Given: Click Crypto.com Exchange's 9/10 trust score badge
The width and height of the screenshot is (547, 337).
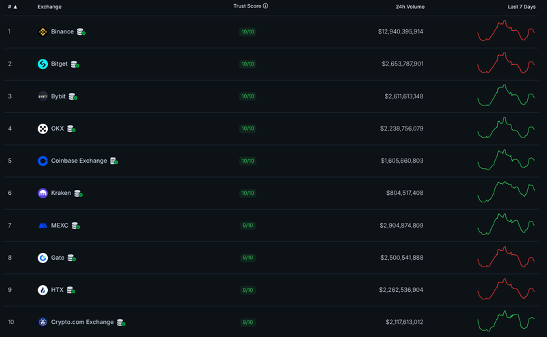Looking at the screenshot, I should click(248, 323).
